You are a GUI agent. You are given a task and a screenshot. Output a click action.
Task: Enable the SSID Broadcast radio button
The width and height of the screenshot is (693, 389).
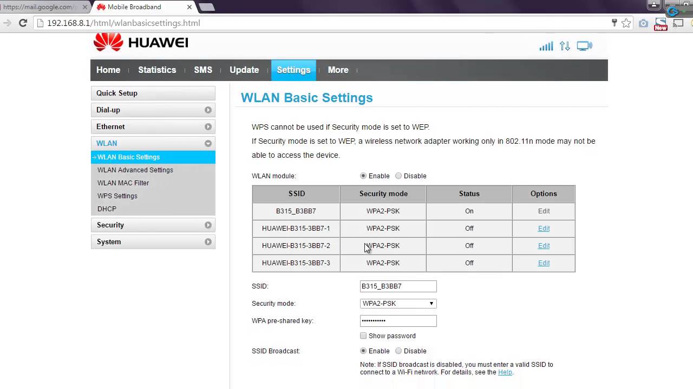click(x=363, y=351)
